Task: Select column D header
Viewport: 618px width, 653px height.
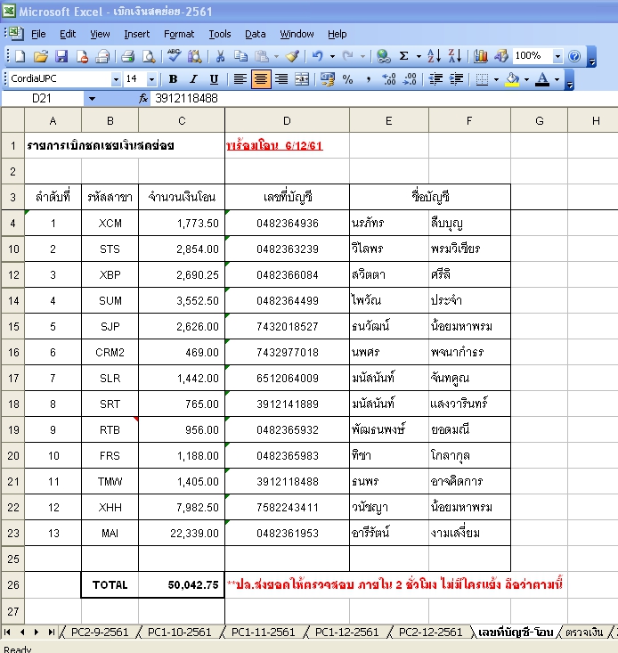Action: [287, 121]
